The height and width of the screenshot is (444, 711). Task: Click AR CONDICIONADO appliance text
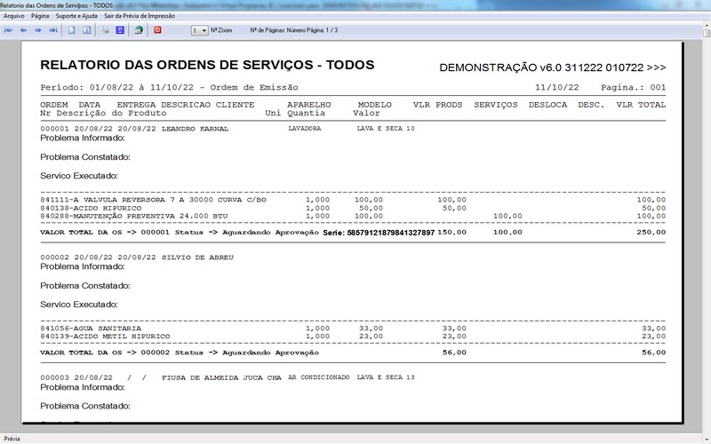(319, 377)
